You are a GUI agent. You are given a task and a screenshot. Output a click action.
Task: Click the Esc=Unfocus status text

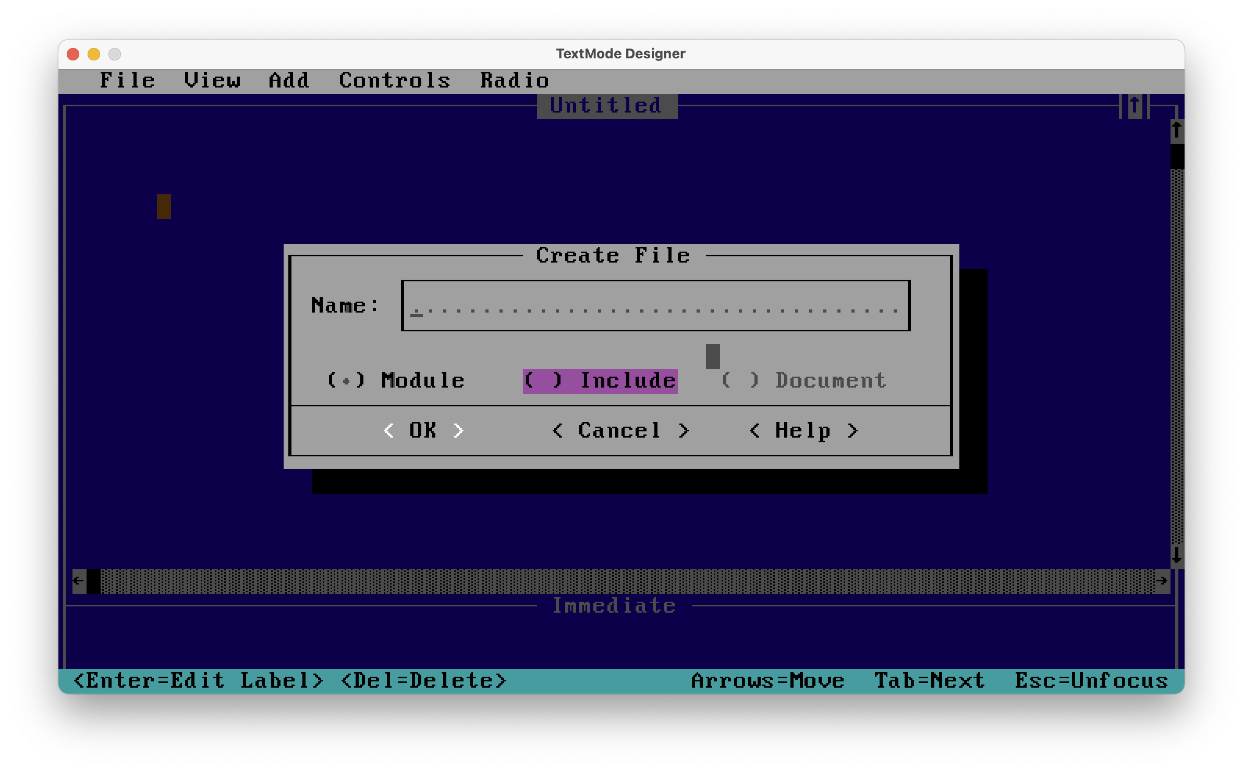click(x=1092, y=681)
